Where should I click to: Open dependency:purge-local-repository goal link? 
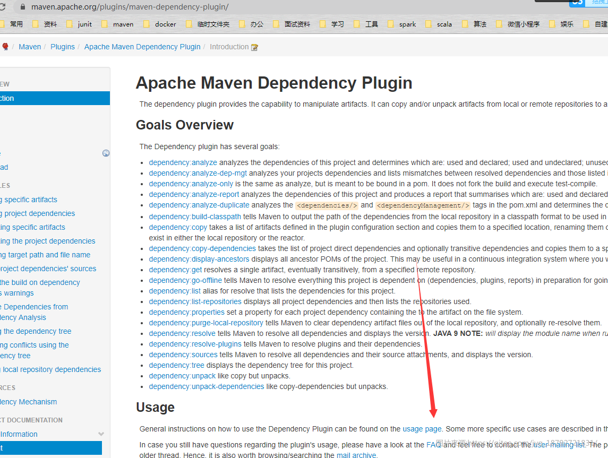click(206, 323)
